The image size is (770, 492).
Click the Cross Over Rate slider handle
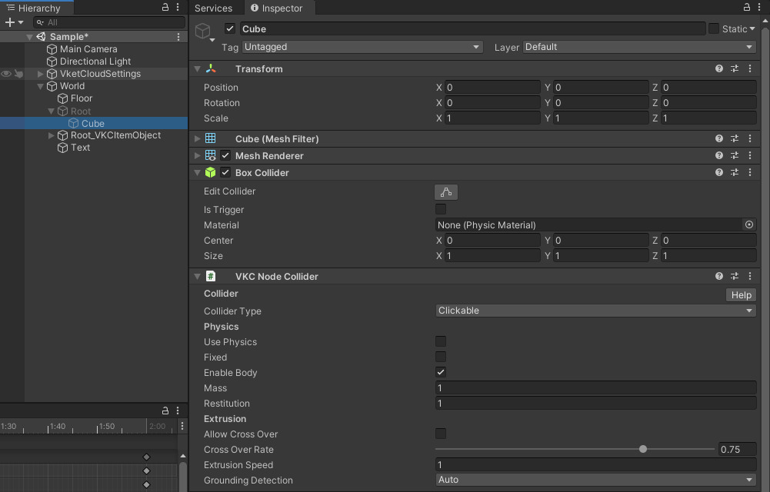tap(643, 449)
